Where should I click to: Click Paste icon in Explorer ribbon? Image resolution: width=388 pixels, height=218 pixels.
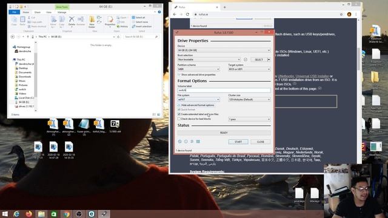click(x=22, y=21)
